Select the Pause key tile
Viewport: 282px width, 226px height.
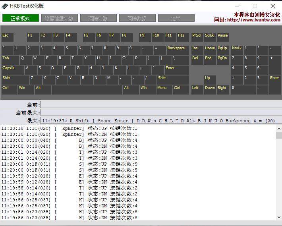[223, 37]
